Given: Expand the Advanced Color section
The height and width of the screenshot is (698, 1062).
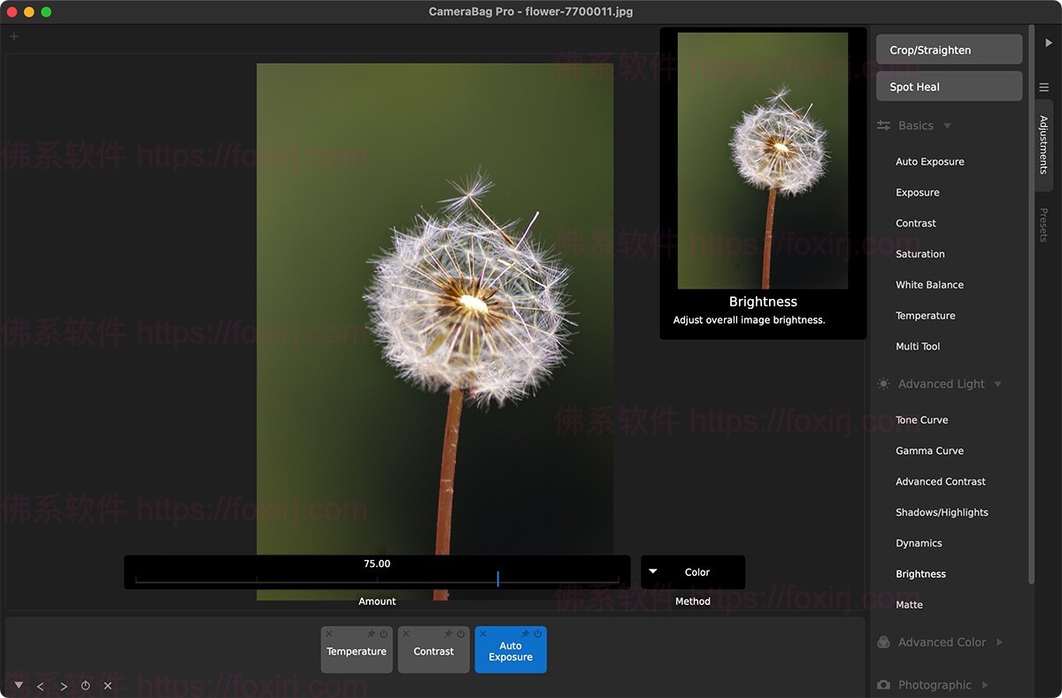Looking at the screenshot, I should click(1000, 641).
